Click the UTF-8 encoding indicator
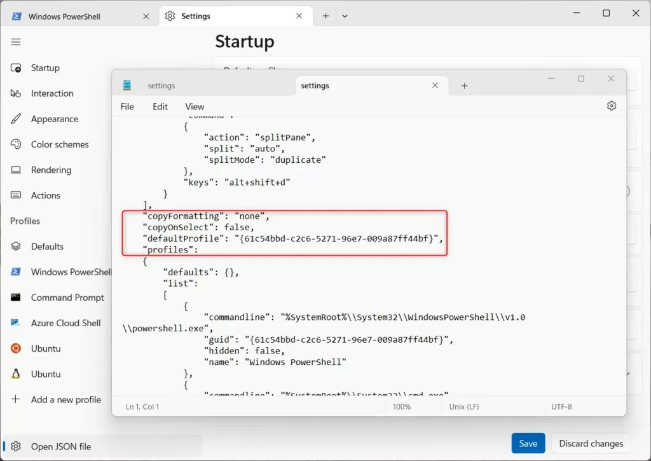 pos(561,406)
